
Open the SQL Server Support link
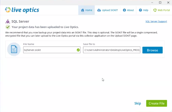[x=156, y=21]
